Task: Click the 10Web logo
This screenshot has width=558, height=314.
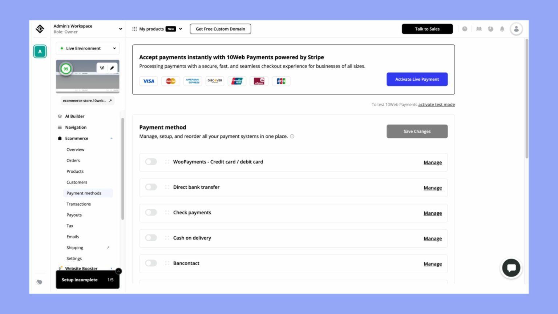Action: pyautogui.click(x=40, y=29)
